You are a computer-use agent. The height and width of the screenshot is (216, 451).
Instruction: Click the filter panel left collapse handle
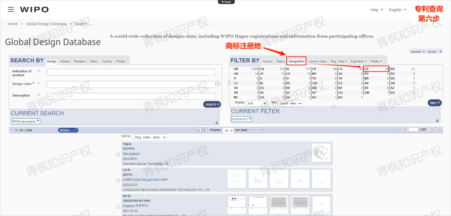[x=230, y=83]
